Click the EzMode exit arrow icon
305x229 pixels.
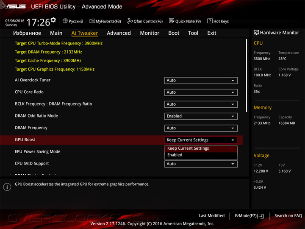[261, 216]
